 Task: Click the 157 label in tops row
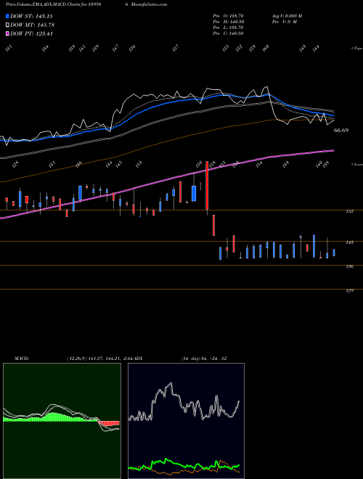click(x=176, y=48)
